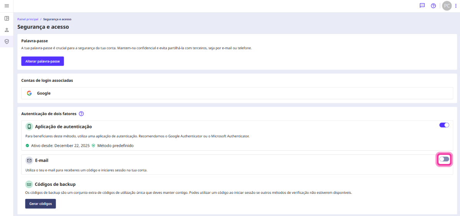
Task: Click the E-mail method title
Action: tap(41, 161)
